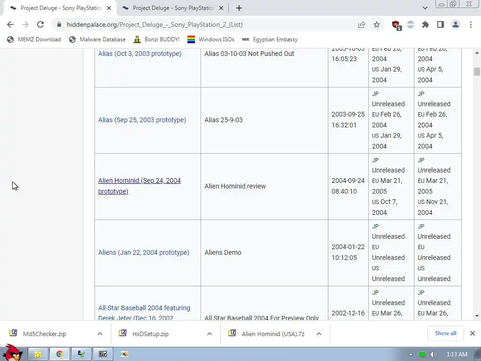The image size is (481, 361).
Task: Click the address bar URL
Action: [155, 24]
